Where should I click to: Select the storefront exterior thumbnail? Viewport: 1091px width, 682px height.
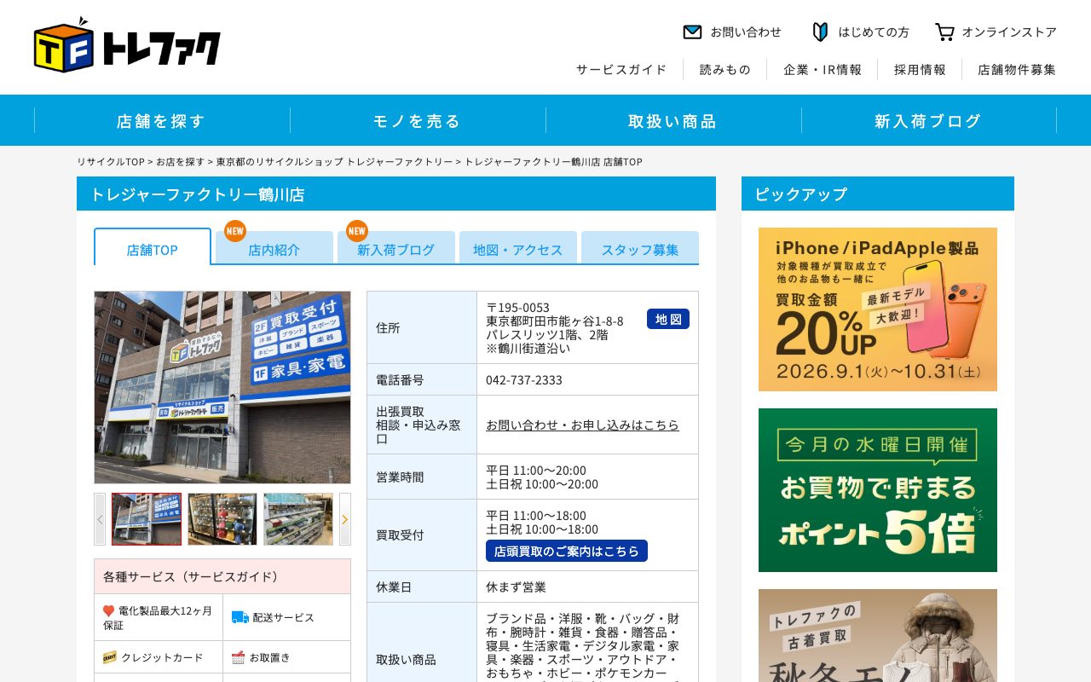pyautogui.click(x=147, y=519)
